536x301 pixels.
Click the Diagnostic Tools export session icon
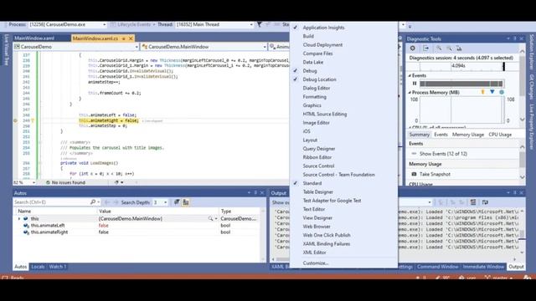426,48
